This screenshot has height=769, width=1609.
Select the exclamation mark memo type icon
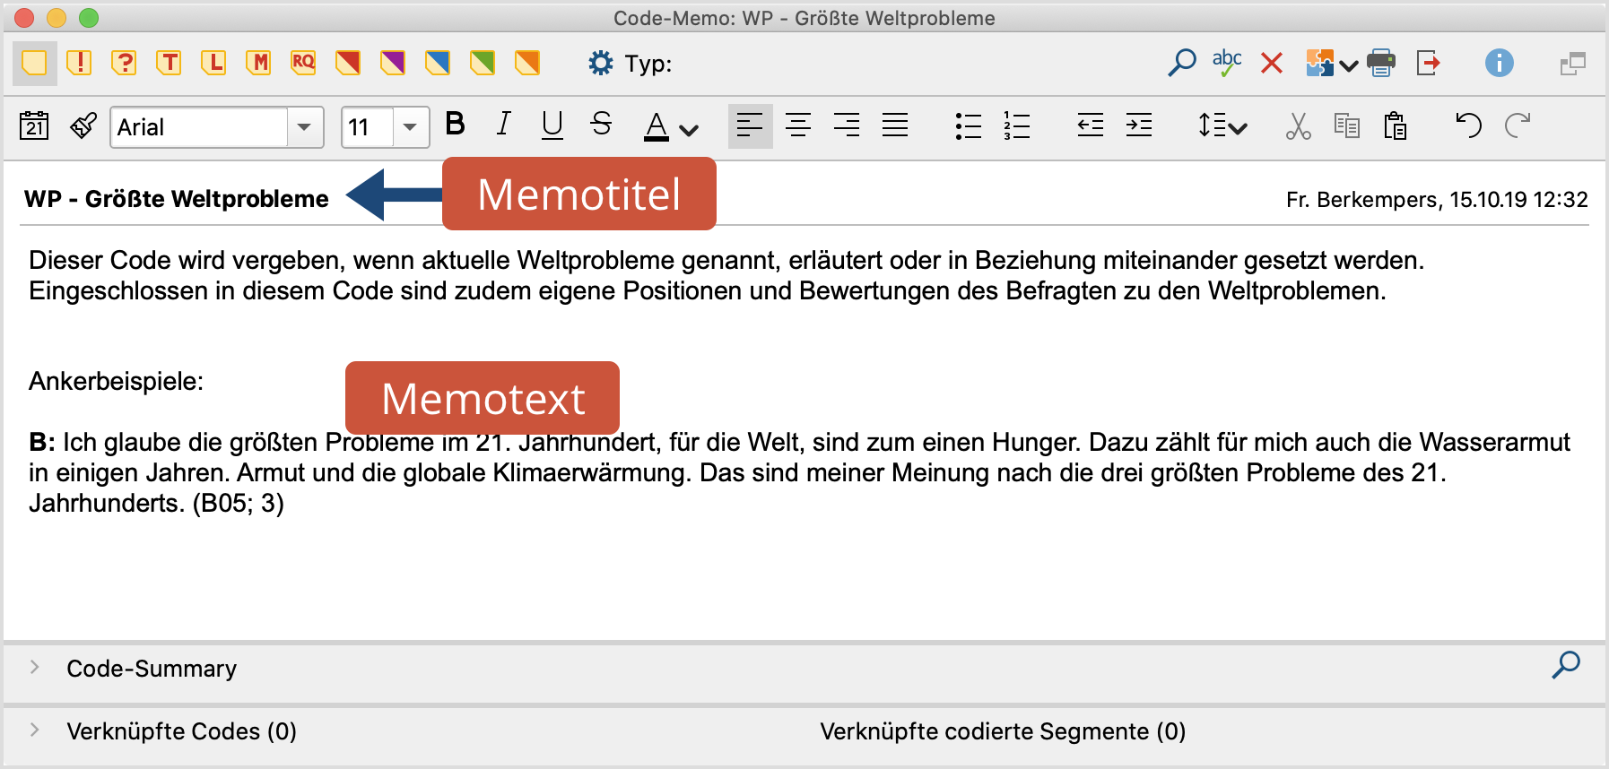click(x=80, y=63)
